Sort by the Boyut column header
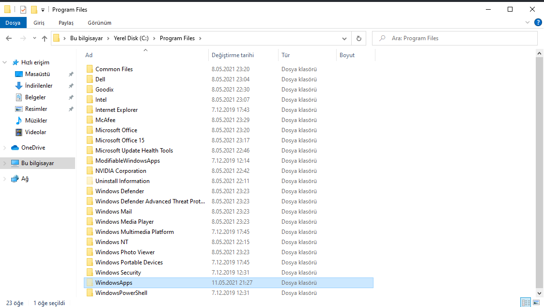Screen dimensions: 544x307 (347, 55)
